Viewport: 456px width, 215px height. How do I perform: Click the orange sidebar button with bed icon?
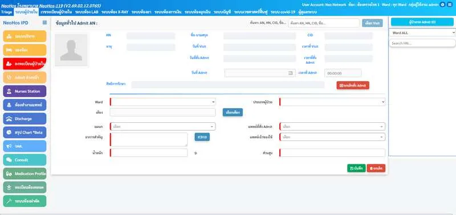pos(25,50)
